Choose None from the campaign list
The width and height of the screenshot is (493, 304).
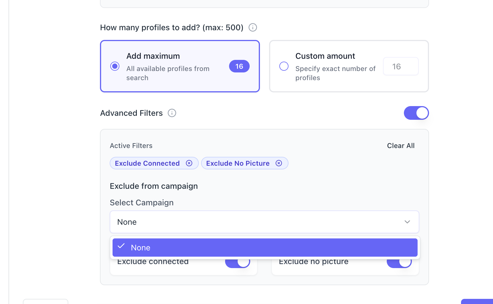265,248
